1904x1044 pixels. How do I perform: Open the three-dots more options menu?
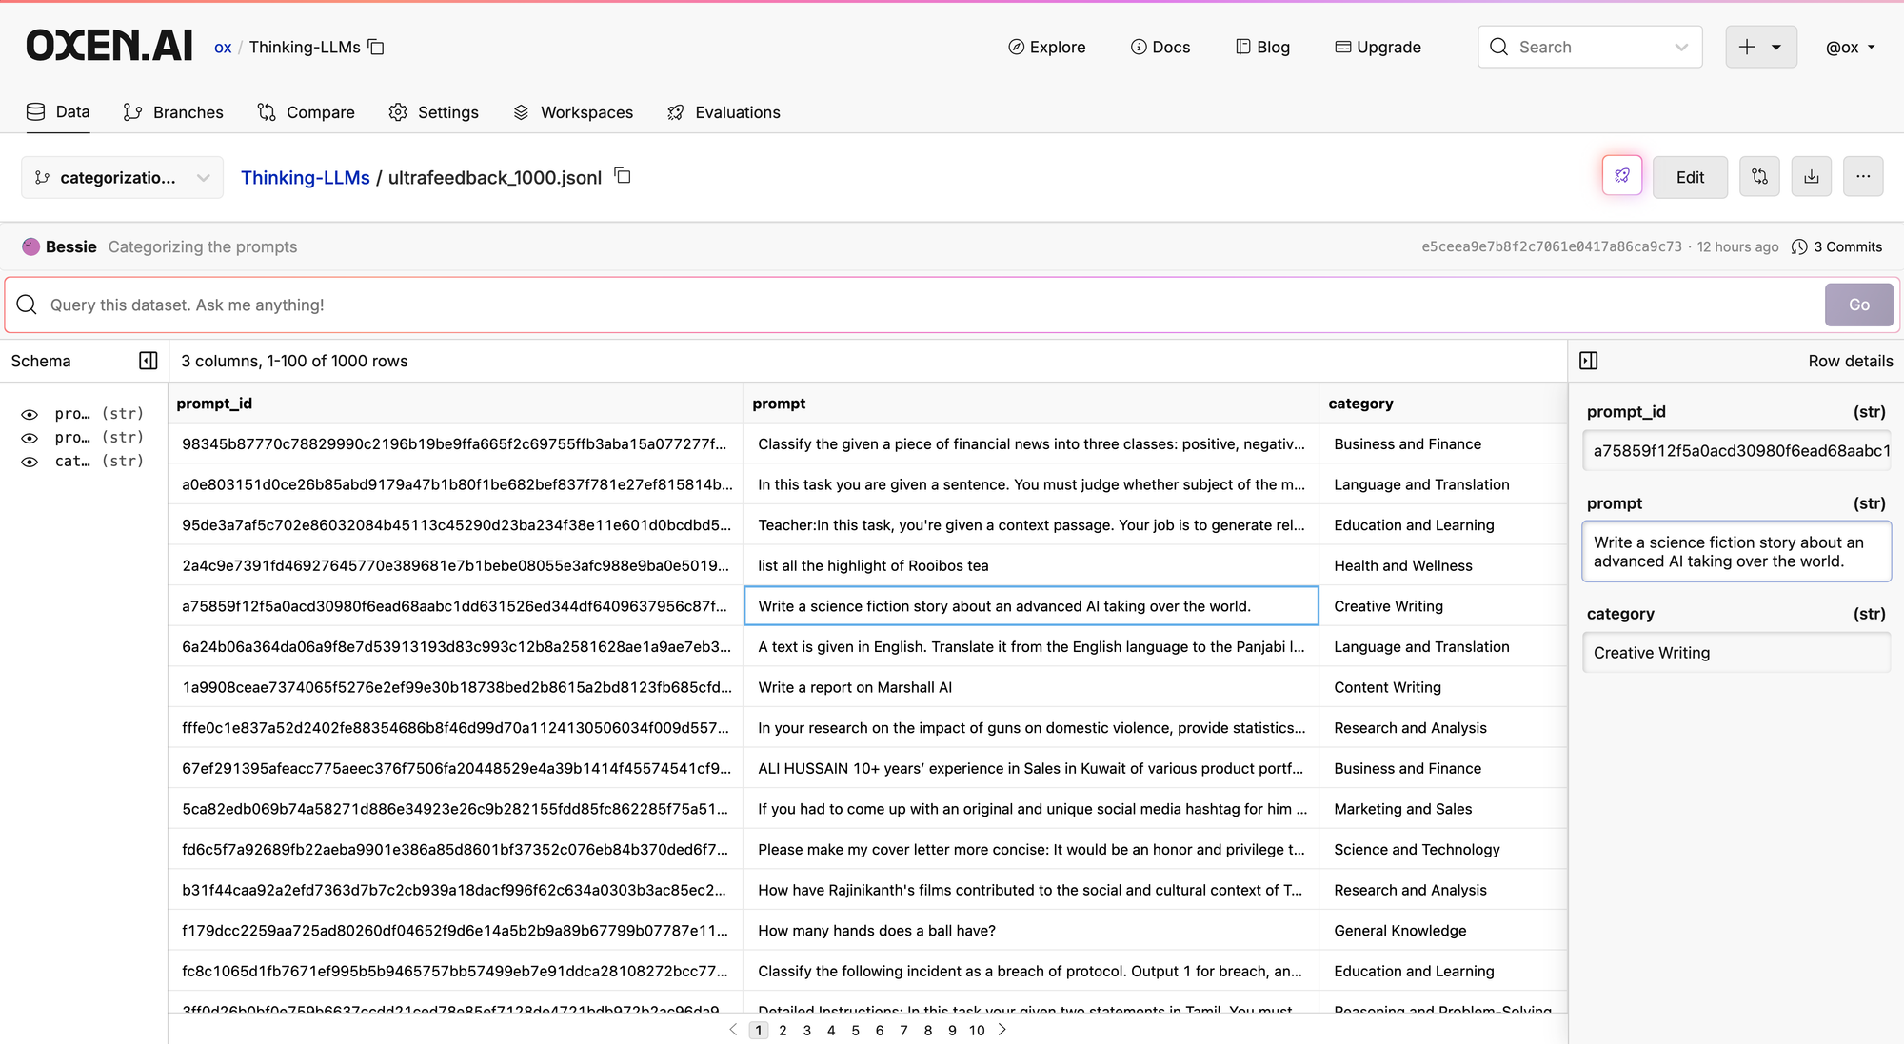[1862, 177]
